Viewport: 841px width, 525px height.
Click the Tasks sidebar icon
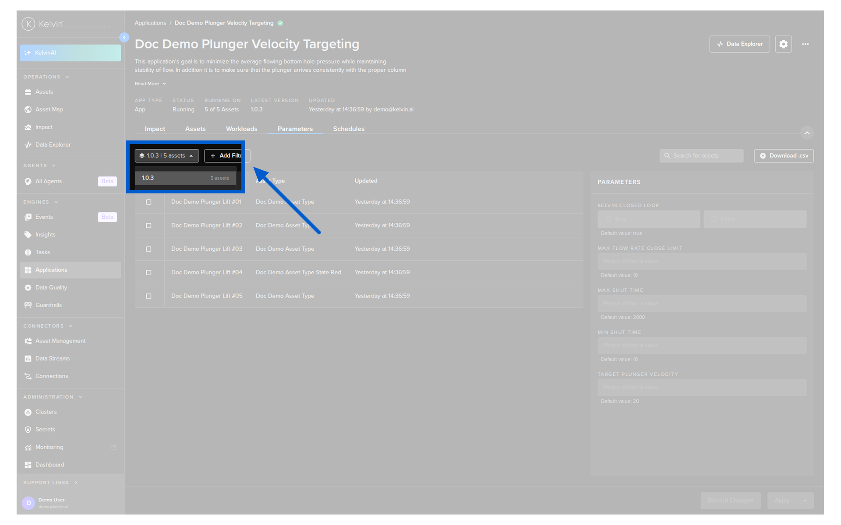28,252
